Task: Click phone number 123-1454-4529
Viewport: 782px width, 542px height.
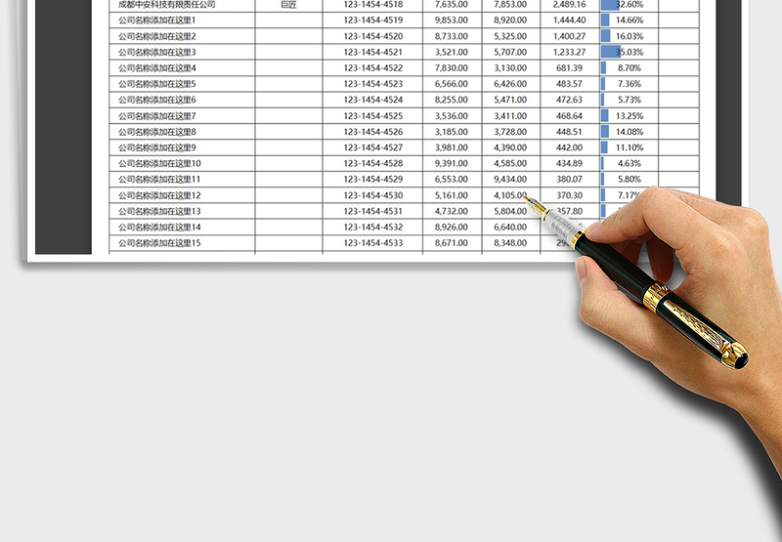Action: pos(373,180)
